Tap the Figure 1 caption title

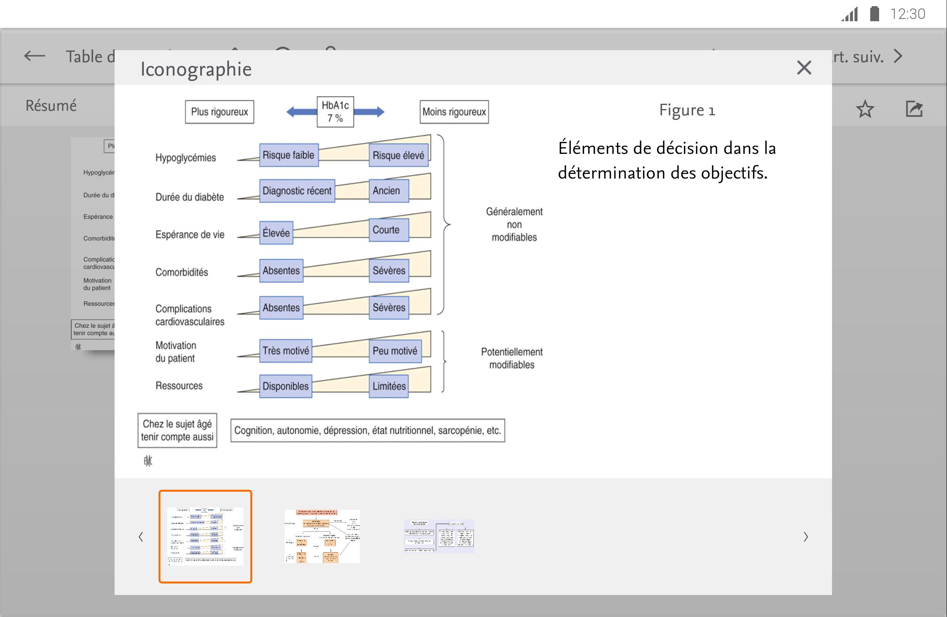coord(687,110)
